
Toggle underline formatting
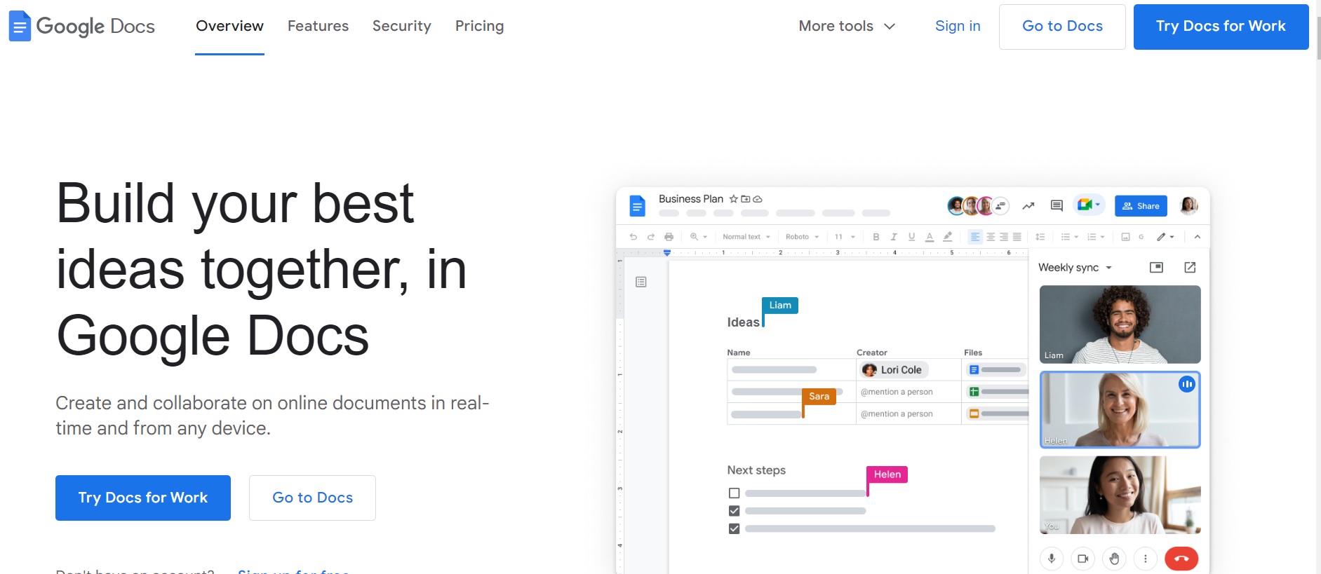(911, 237)
